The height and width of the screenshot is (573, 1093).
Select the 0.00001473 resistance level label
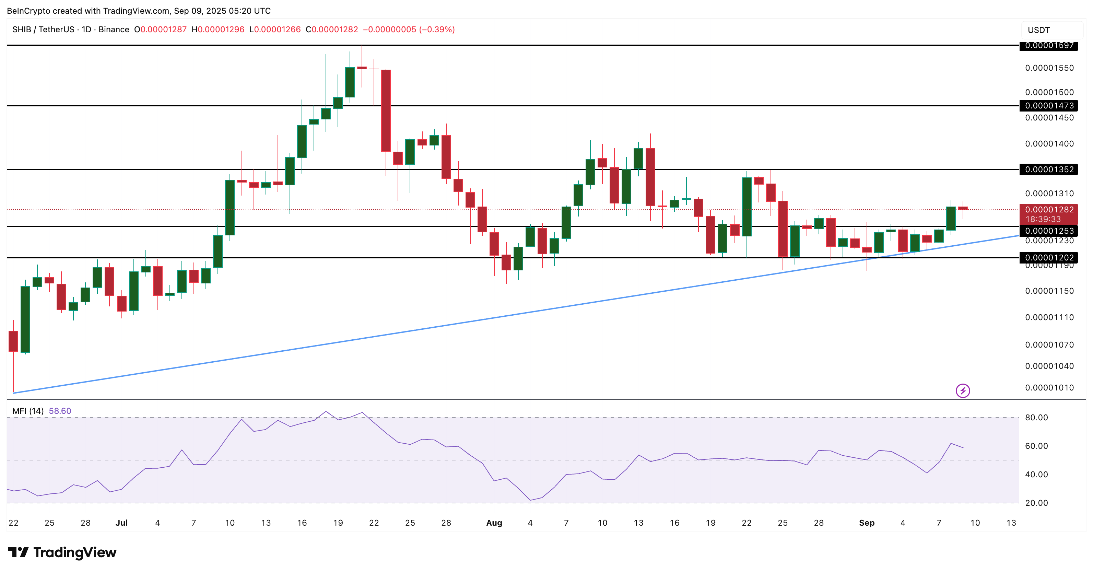pyautogui.click(x=1048, y=105)
